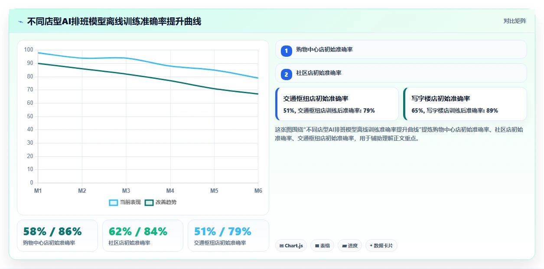Viewport: 544px width, 269px height.
Task: Click the 数据卡片 tag
Action: coord(381,246)
